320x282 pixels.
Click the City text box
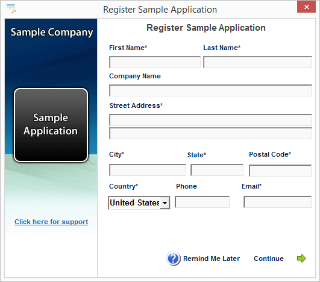148,170
